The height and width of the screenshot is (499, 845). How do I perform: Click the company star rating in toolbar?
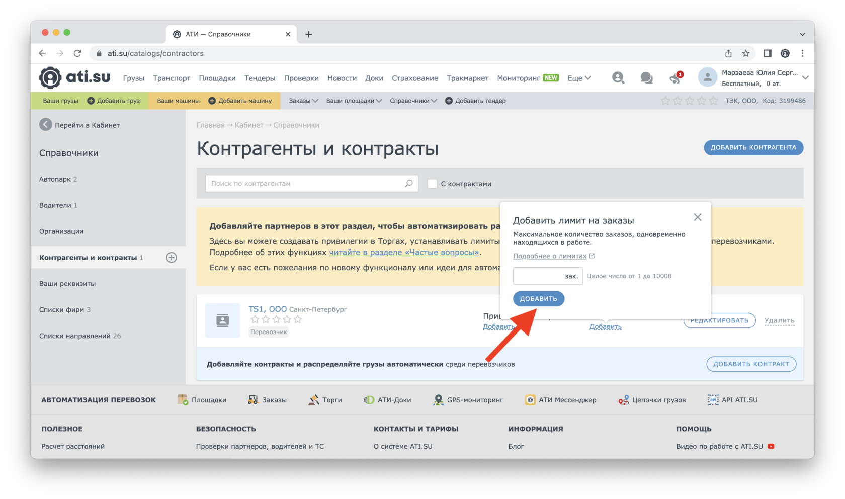689,101
